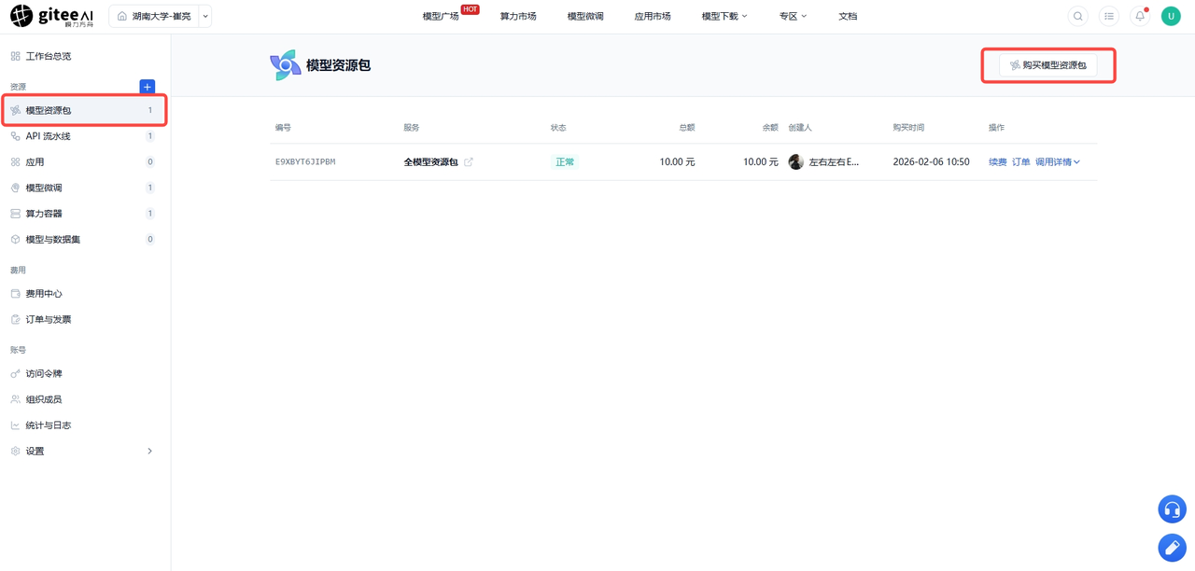Click the 正常 status badge
Screen dimensions: 1195x571
click(x=565, y=162)
